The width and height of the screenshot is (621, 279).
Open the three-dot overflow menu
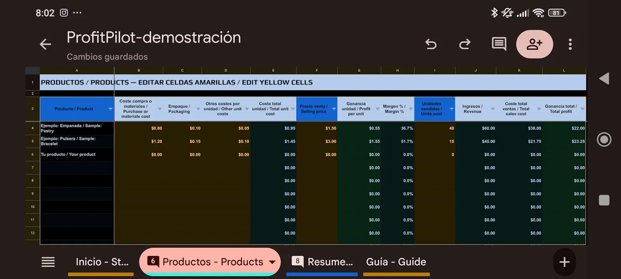point(570,44)
